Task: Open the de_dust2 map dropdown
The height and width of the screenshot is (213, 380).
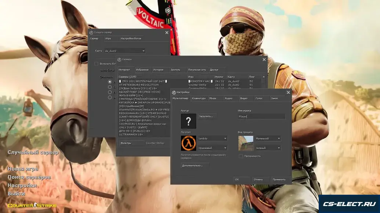Action: 125,51
